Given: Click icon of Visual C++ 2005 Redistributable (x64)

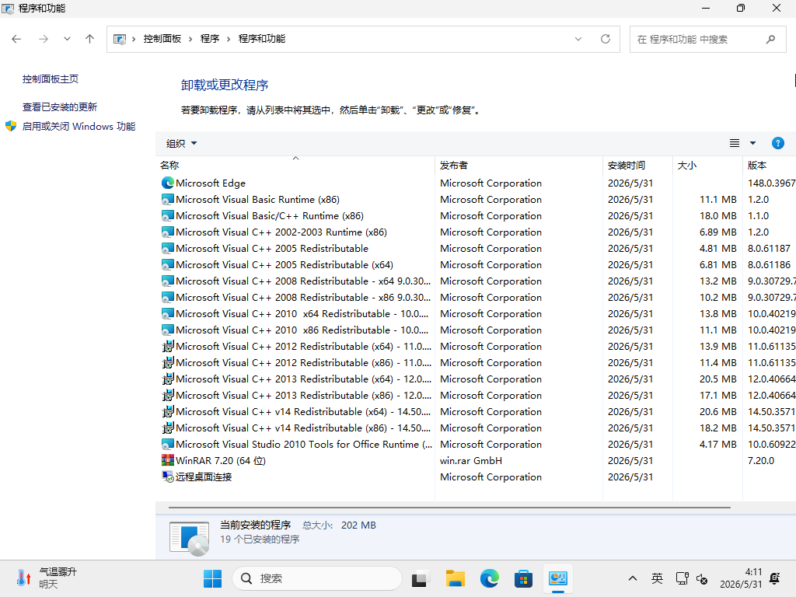Looking at the screenshot, I should tap(168, 264).
